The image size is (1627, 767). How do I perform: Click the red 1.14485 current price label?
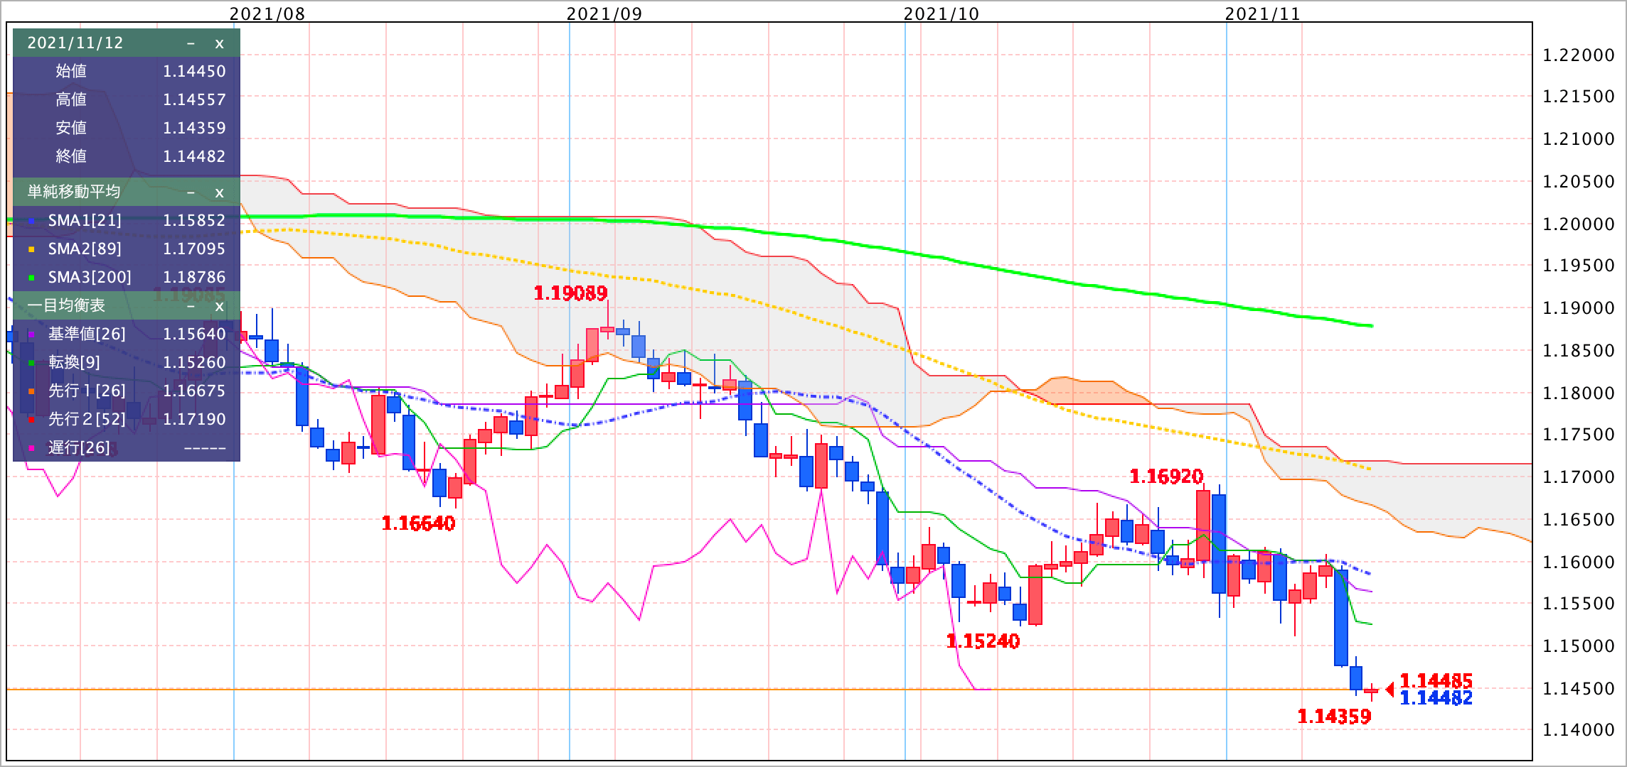point(1436,681)
